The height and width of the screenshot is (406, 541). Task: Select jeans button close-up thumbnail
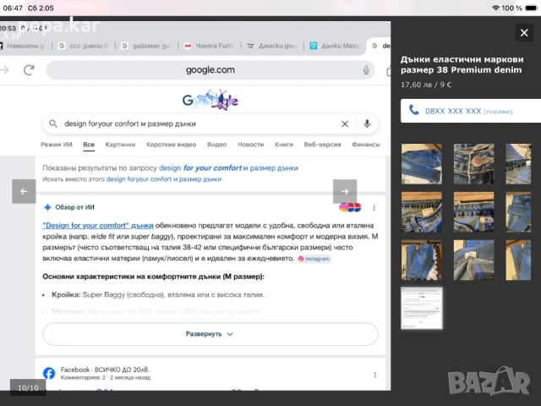pos(473,163)
